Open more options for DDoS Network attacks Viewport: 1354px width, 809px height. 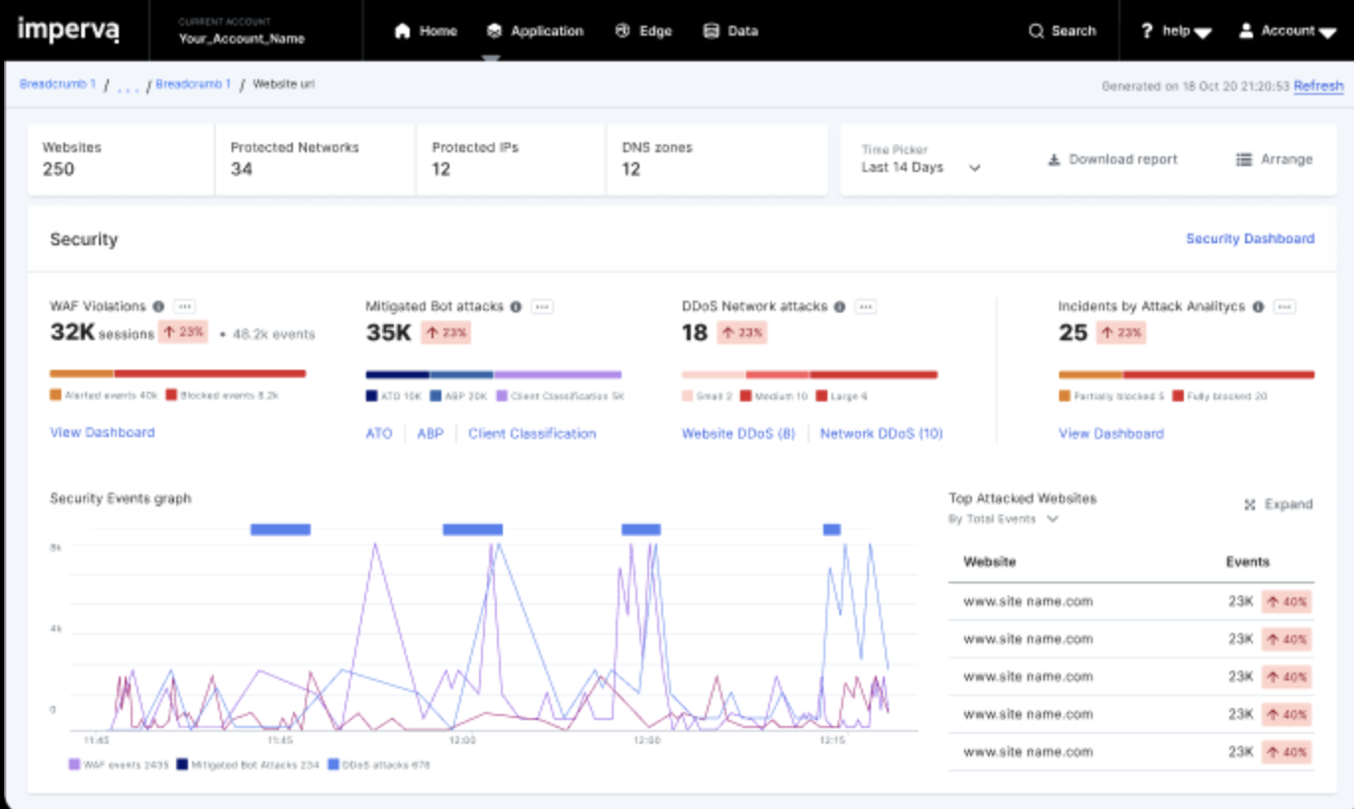pyautogui.click(x=866, y=307)
